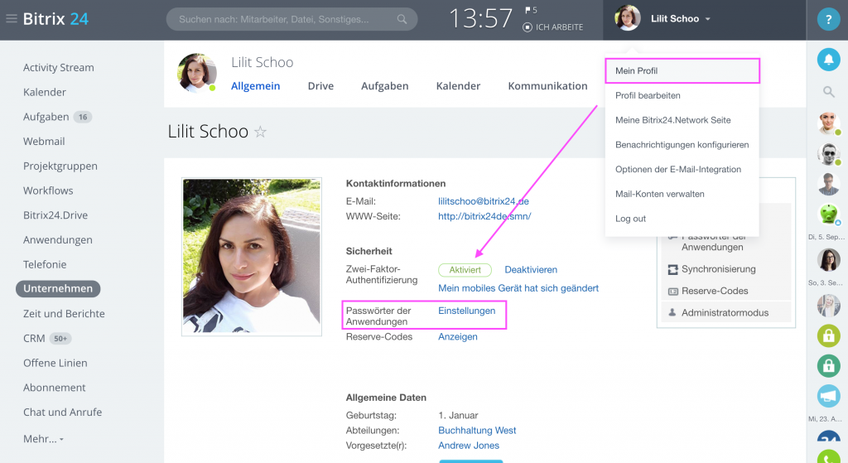Click the email link lilitschoo@bitrix24.de

point(484,201)
